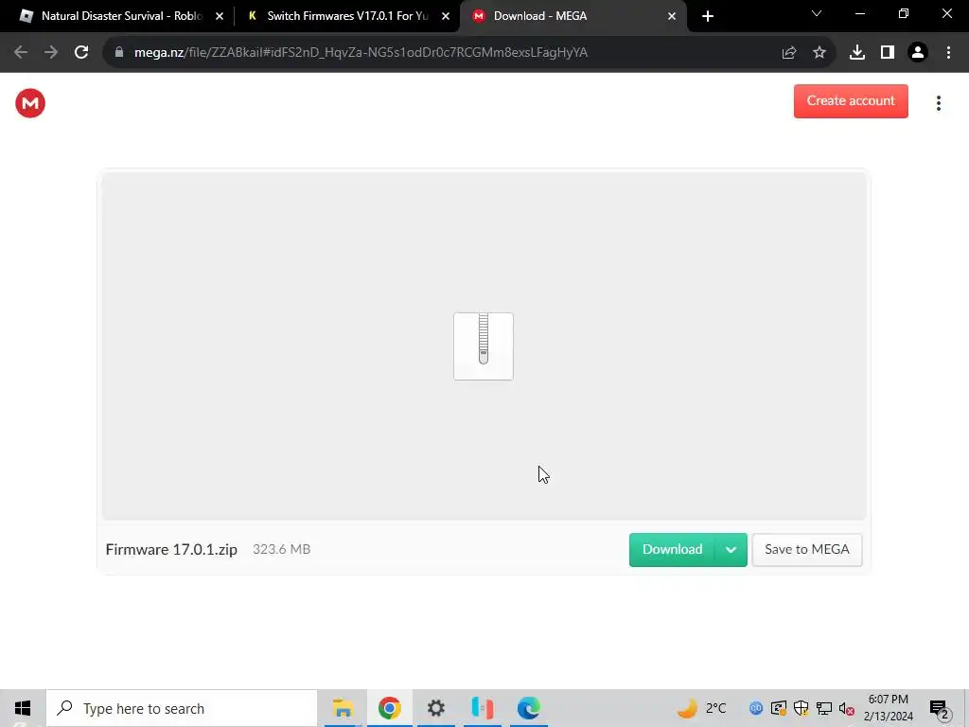This screenshot has height=727, width=969.
Task: Open clock showing 6:07 PM
Action: click(888, 708)
